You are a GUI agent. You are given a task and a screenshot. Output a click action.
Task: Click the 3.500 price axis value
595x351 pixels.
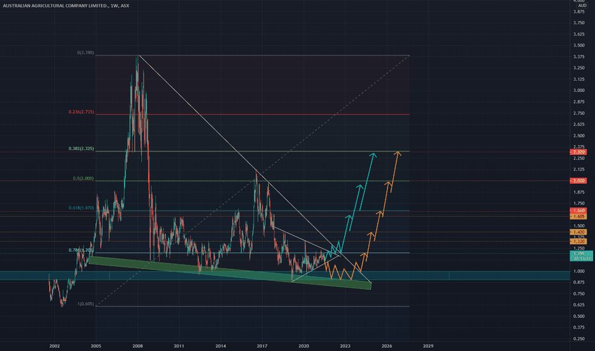(x=578, y=45)
